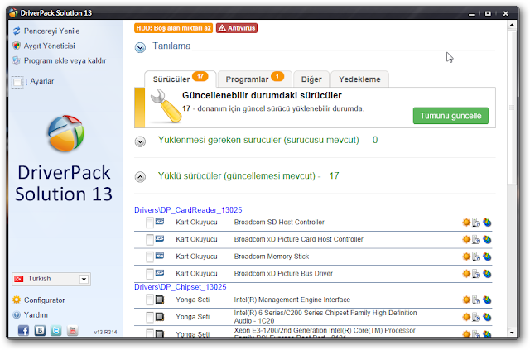
Task: Click the gear icon for Intel Management Engine Interface
Action: [x=466, y=300]
